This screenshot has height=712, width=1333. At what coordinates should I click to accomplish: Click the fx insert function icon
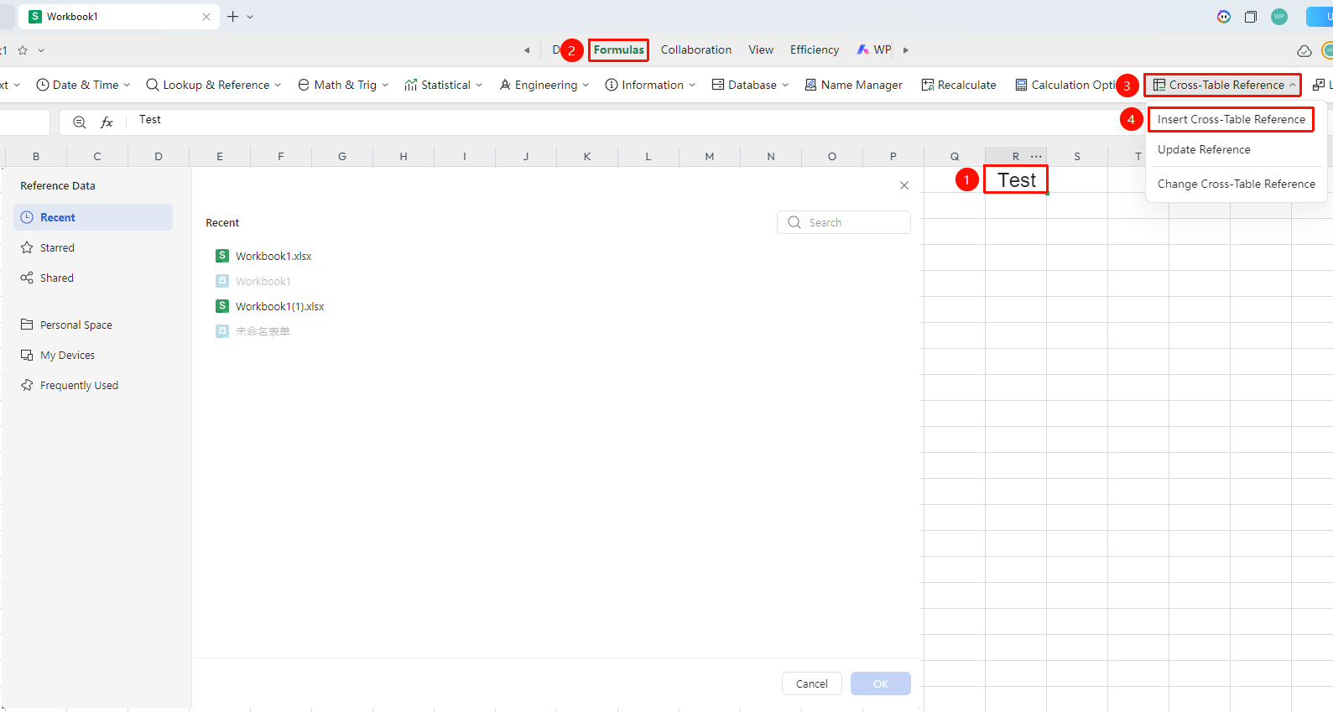click(107, 122)
